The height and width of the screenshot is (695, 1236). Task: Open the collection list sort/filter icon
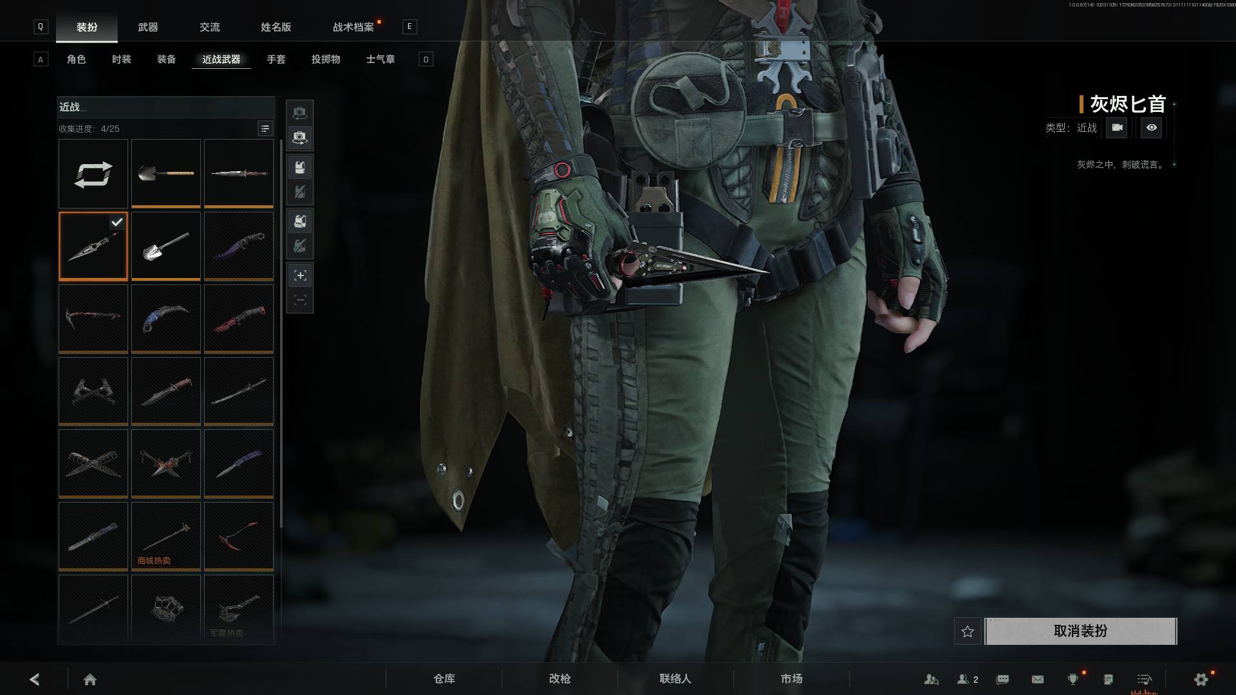pos(265,129)
